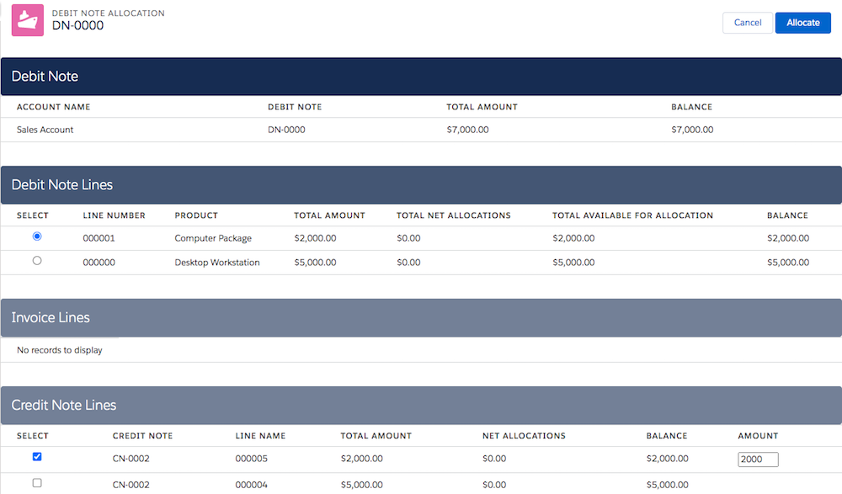Image resolution: width=842 pixels, height=494 pixels.
Task: Click the line 000005 $0.00 net allocations
Action: tap(494, 459)
